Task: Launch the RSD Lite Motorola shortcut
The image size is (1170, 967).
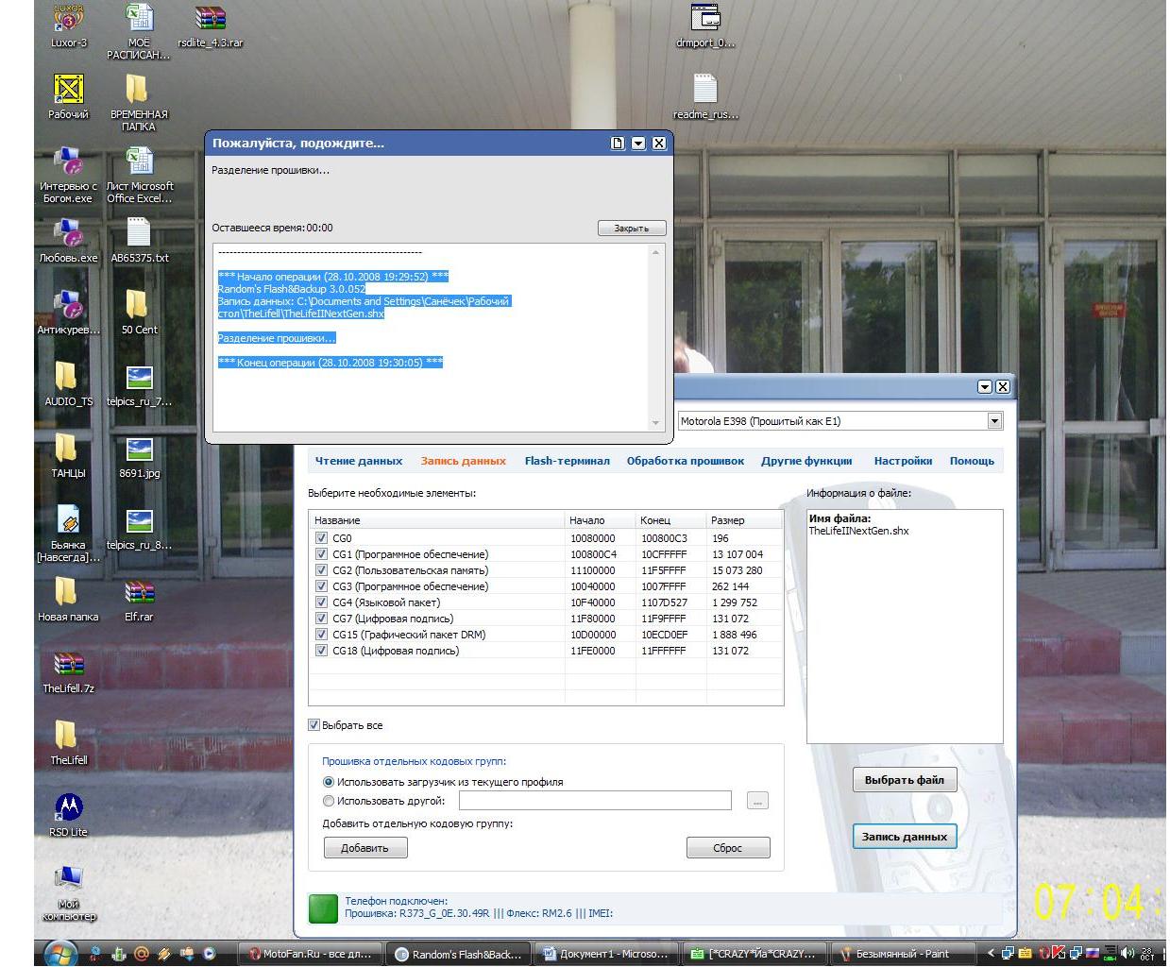Action: click(x=68, y=815)
